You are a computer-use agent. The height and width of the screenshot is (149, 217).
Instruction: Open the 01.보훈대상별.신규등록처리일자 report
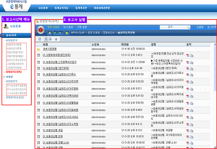[59, 62]
